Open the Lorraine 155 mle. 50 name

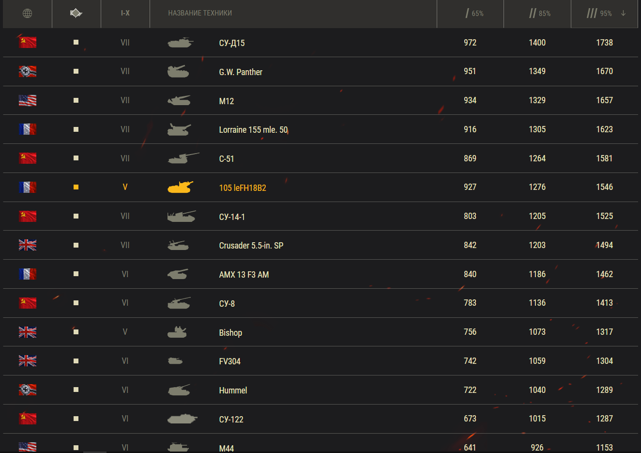coord(253,130)
